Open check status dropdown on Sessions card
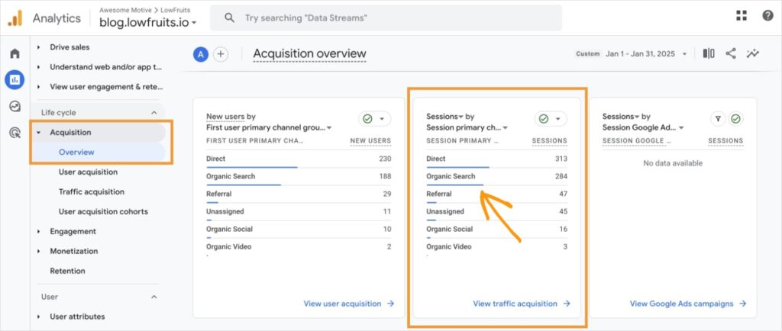 pyautogui.click(x=551, y=119)
